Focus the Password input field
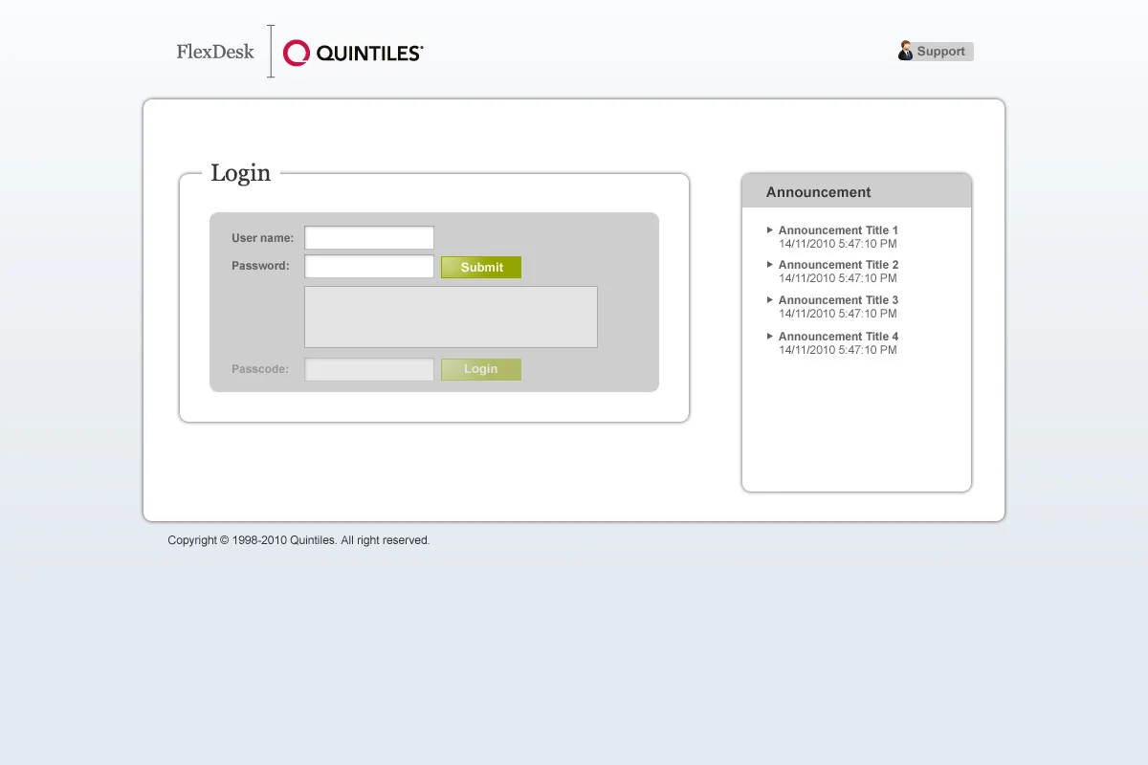This screenshot has height=765, width=1148. click(369, 267)
